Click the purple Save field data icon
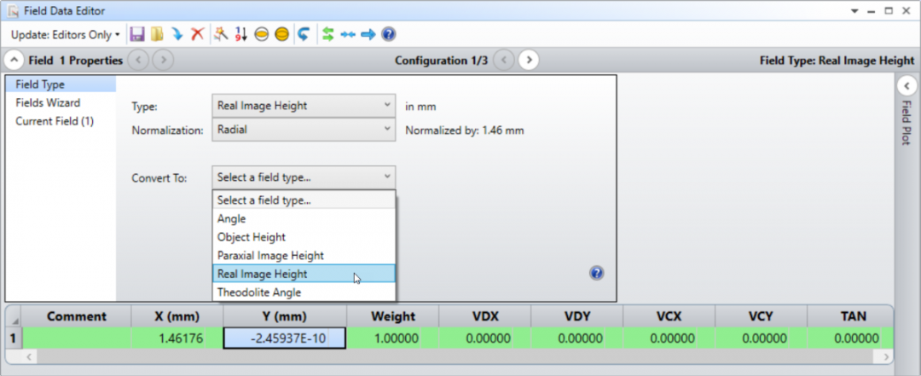 (x=136, y=35)
